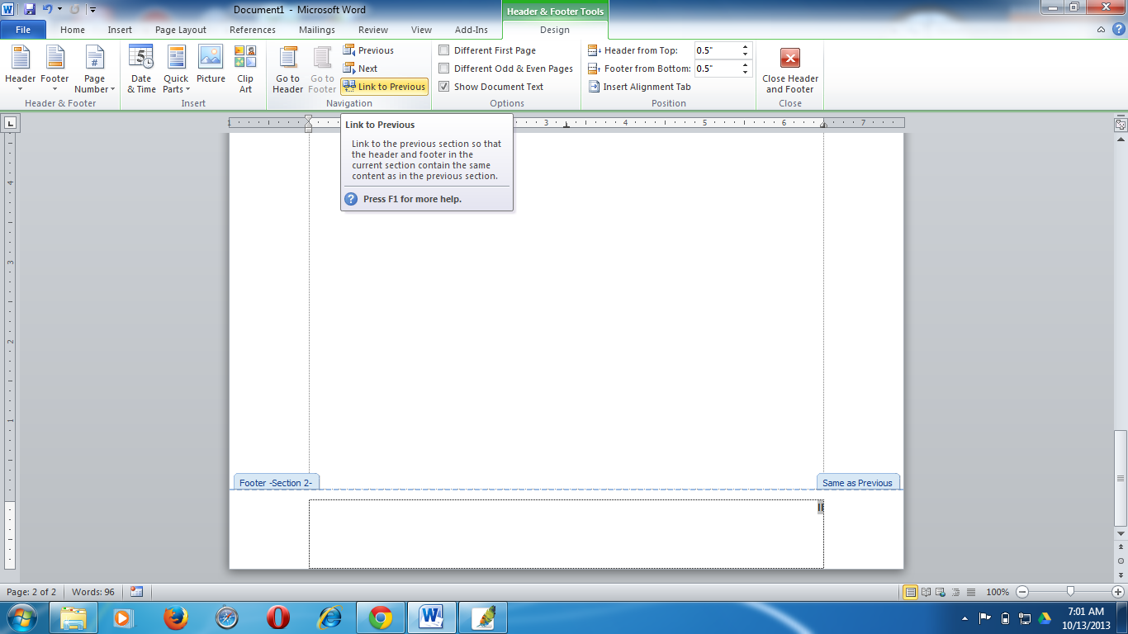Click the tab selector at ruler corner
1128x634 pixels.
coord(10,123)
